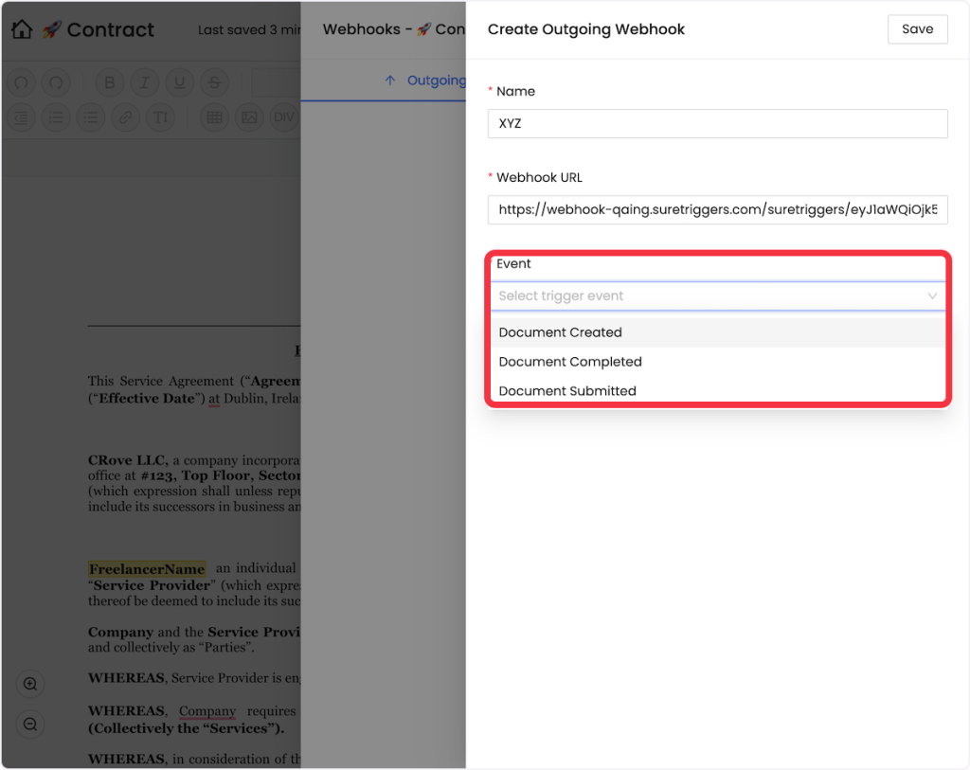Click the Name input field containing XYZ
The width and height of the screenshot is (970, 770).
click(x=717, y=124)
